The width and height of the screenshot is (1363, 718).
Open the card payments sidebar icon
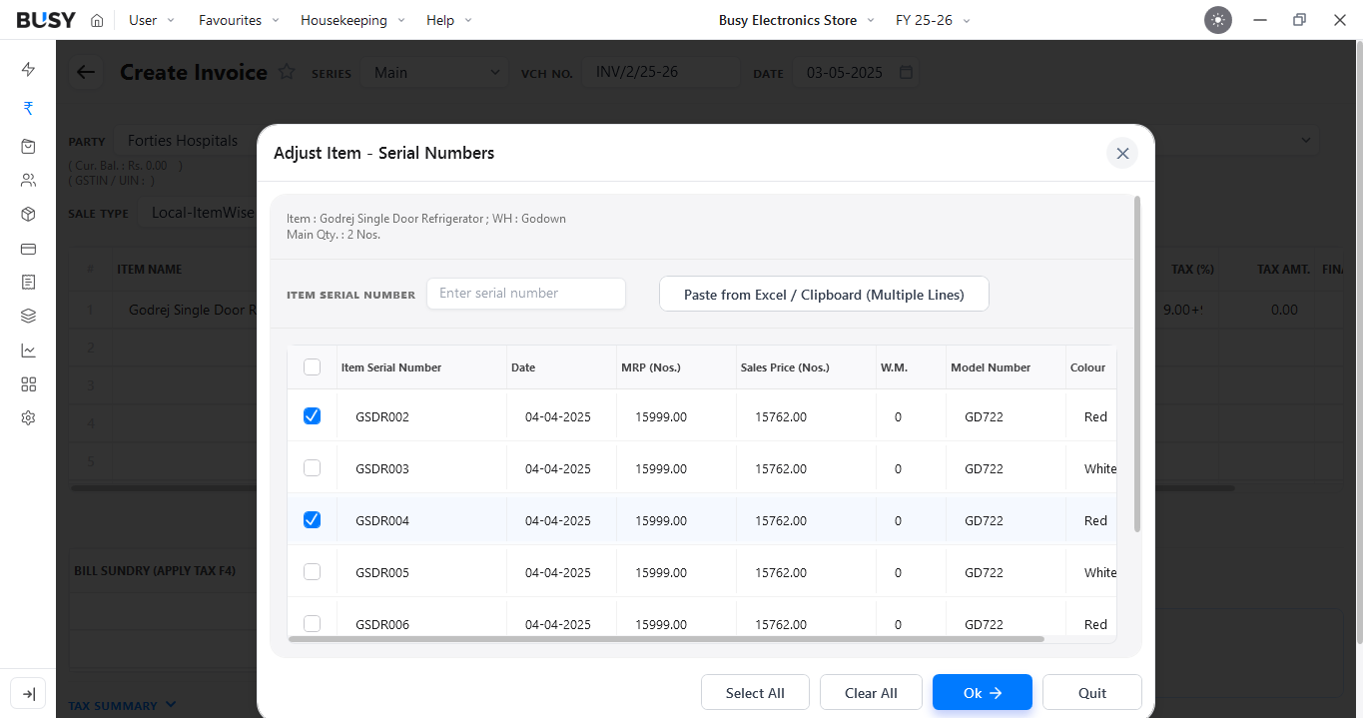click(28, 249)
